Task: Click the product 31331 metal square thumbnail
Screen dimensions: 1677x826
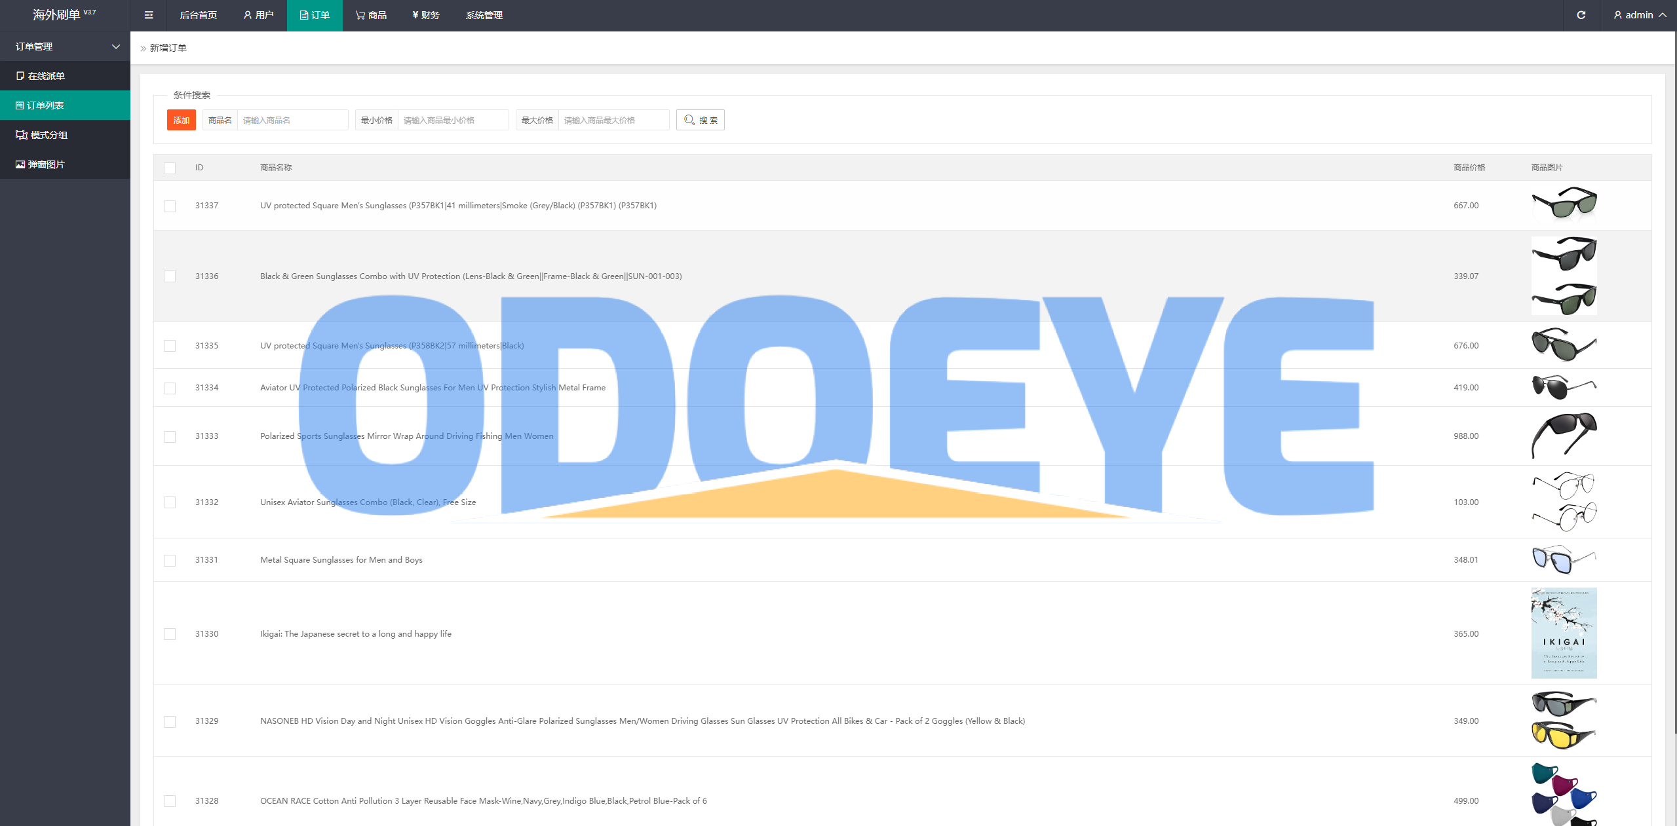Action: 1564,559
